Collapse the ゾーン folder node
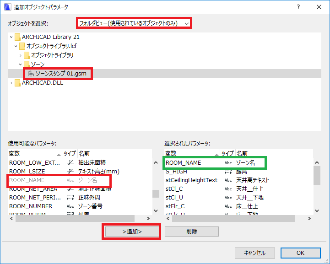330x264 pixels. 21,65
